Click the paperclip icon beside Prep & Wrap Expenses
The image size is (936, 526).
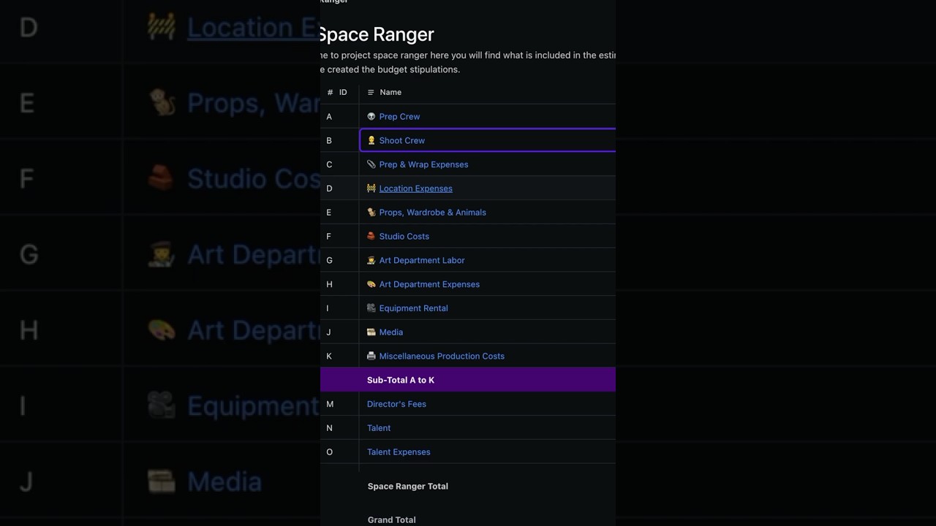[x=371, y=164]
